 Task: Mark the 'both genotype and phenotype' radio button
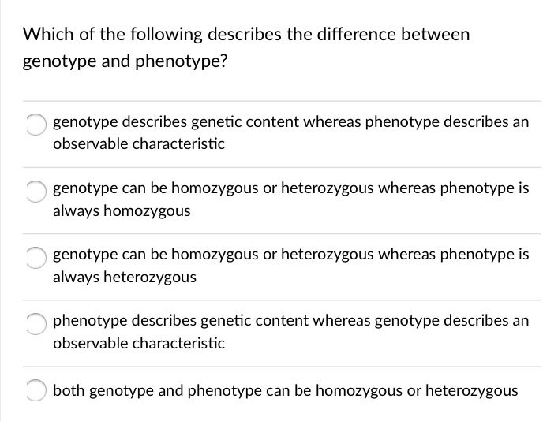[34, 389]
